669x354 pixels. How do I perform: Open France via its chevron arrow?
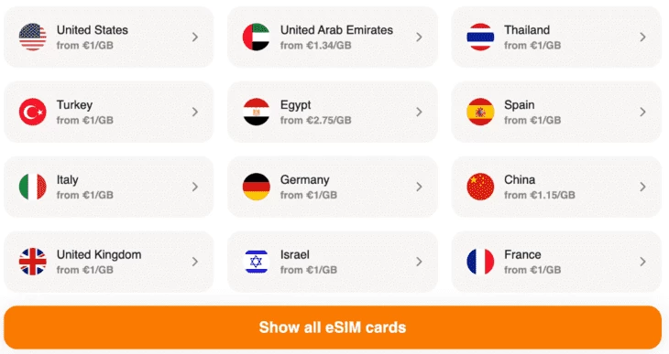tap(642, 262)
